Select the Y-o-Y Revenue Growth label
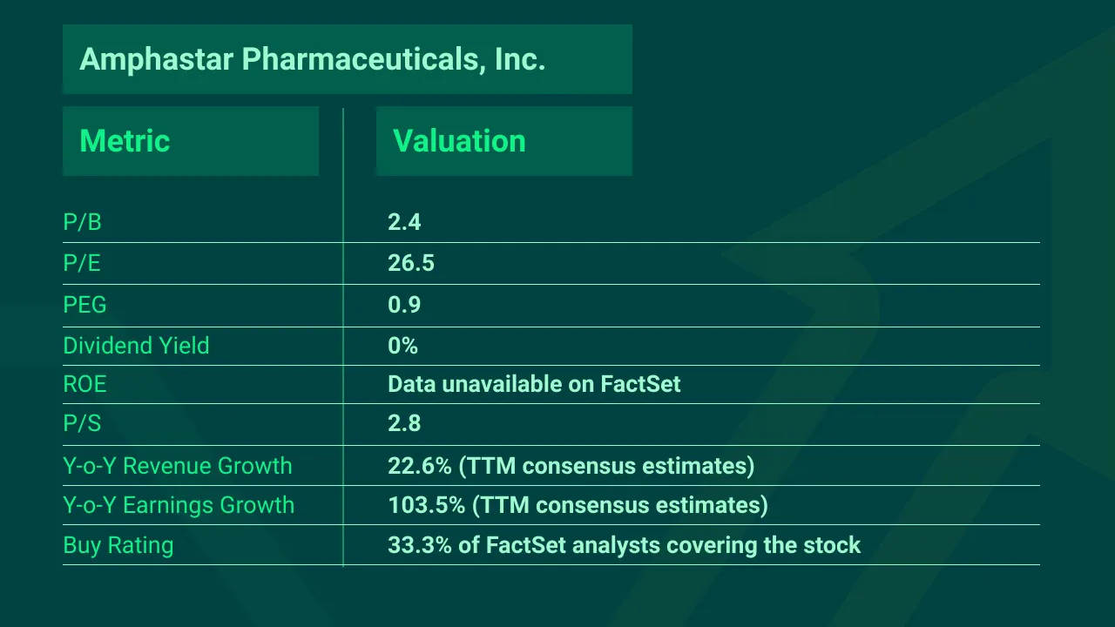The image size is (1115, 627). [x=178, y=466]
